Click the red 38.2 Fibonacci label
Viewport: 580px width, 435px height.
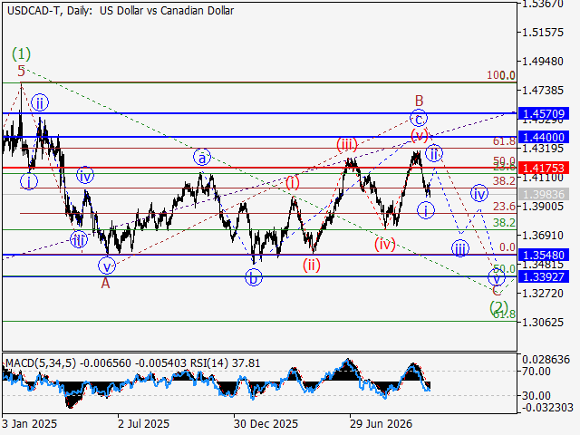(x=504, y=181)
